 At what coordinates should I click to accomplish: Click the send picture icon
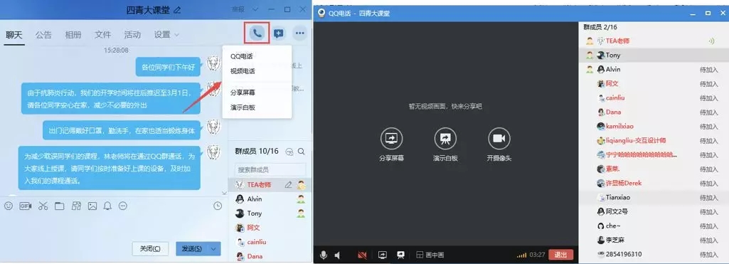click(92, 206)
